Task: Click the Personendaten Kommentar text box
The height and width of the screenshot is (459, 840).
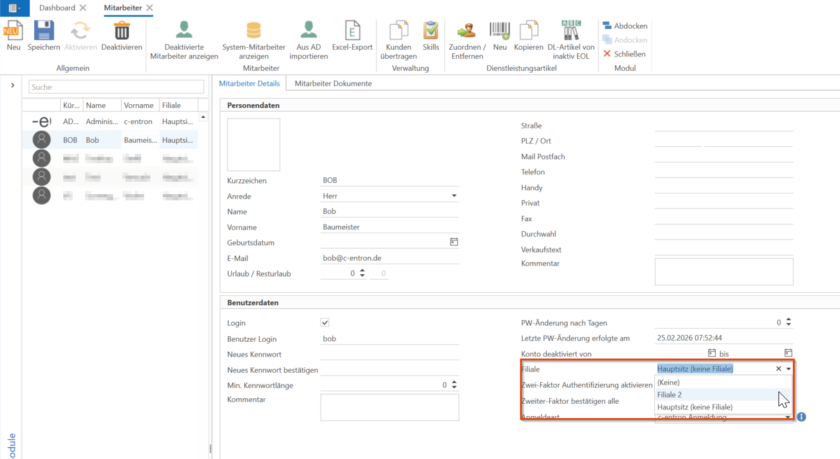Action: click(724, 271)
